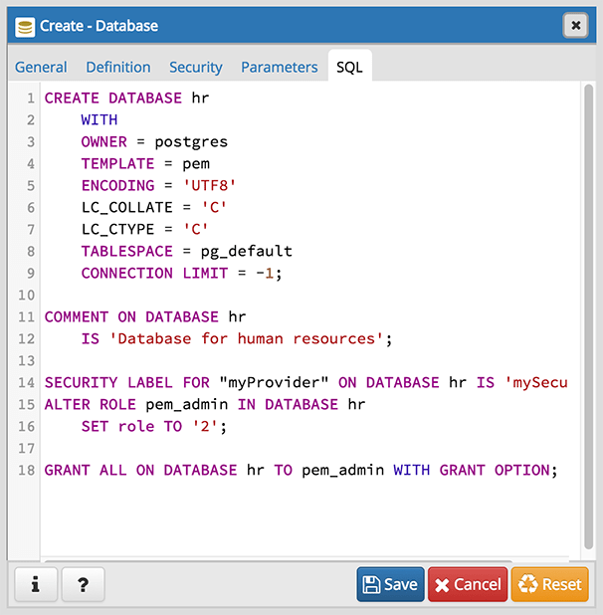Click 'TEMPLATE = pem' line
Viewport: 603px width, 615px height.
(145, 164)
